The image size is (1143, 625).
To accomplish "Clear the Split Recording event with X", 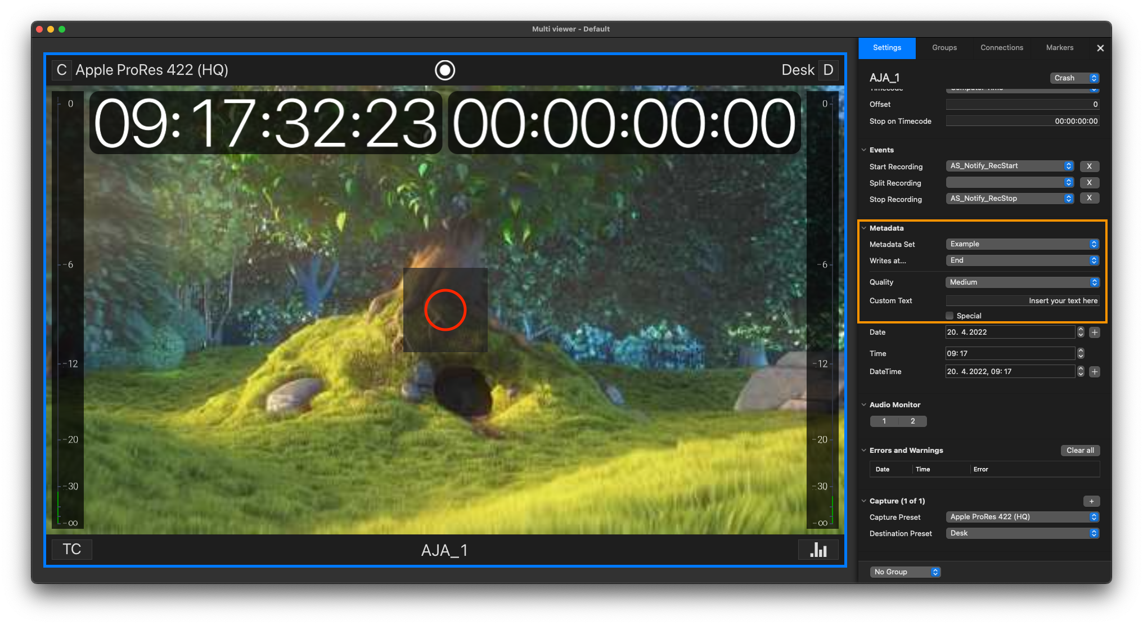I will pos(1090,182).
